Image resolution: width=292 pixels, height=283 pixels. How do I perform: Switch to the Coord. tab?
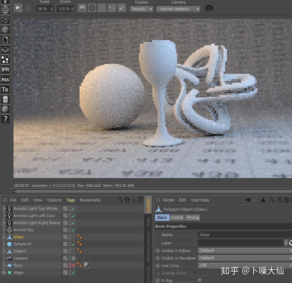177,217
